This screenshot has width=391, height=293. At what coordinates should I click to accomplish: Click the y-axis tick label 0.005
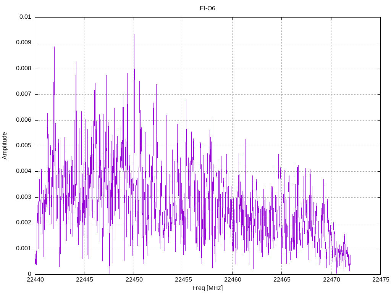(24, 146)
